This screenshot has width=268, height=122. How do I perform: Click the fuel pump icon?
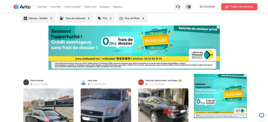click(x=62, y=18)
